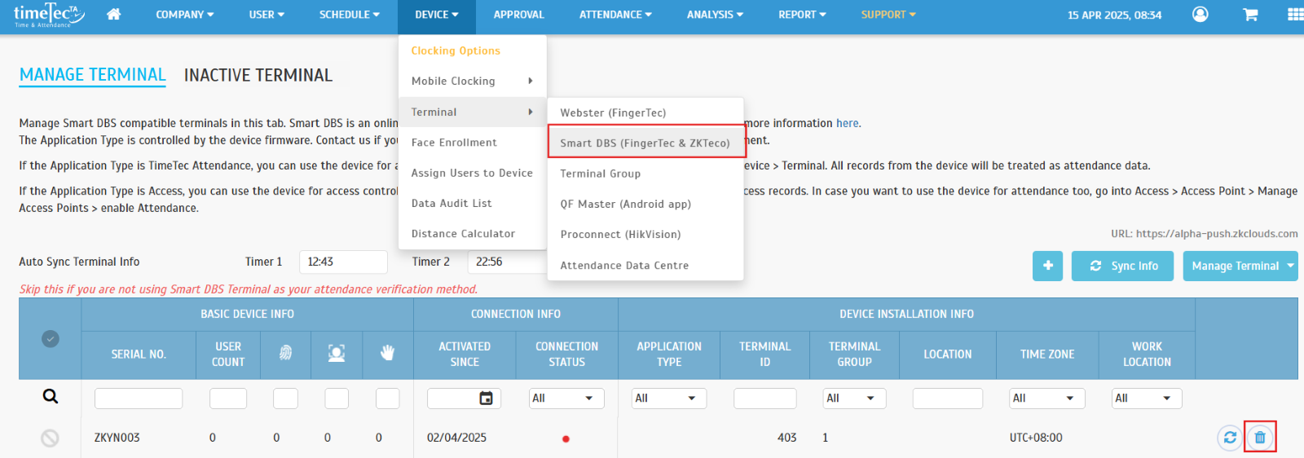Click the face column header icon

(337, 353)
